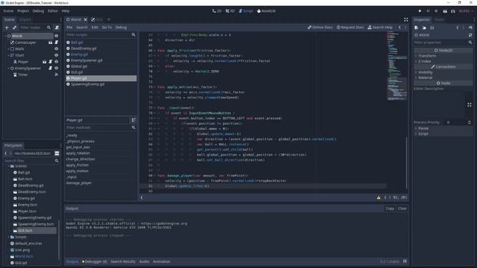Toggle distraction-free mode in script editor
This screenshot has height=268, width=477.
point(405,19)
